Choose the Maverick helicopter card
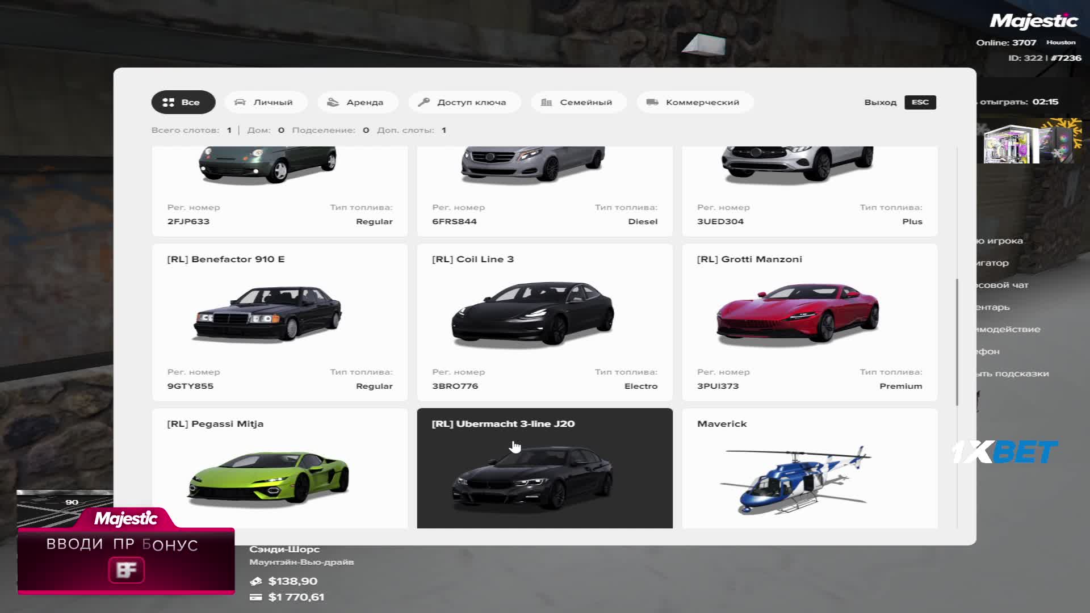Image resolution: width=1090 pixels, height=613 pixels. [810, 468]
